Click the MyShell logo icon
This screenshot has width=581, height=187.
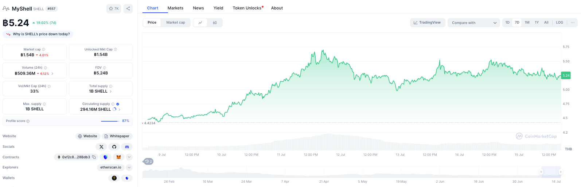[6, 8]
